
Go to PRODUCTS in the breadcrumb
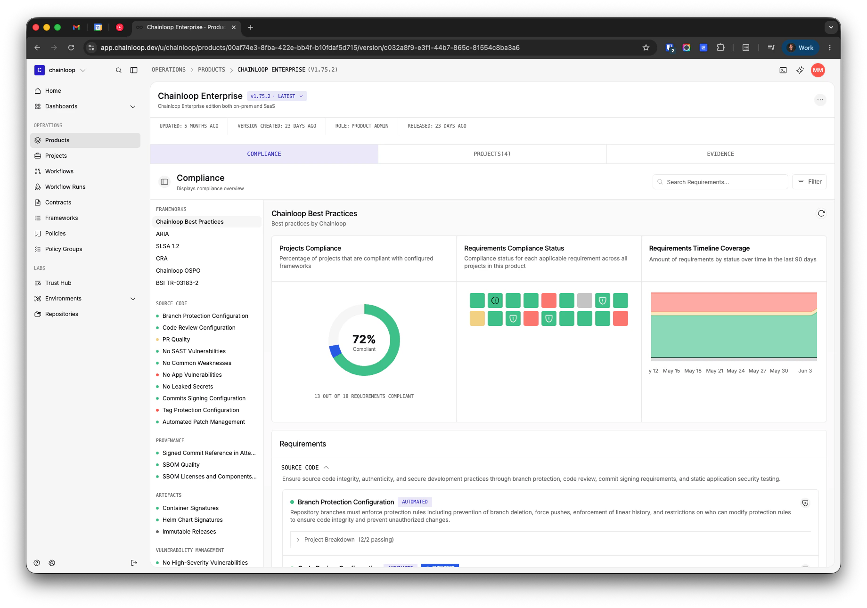coord(212,70)
